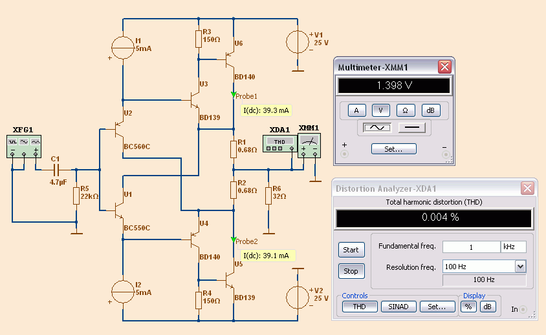The width and height of the screenshot is (546, 335).
Task: Select resistor R4 150Ω
Action: [x=199, y=300]
